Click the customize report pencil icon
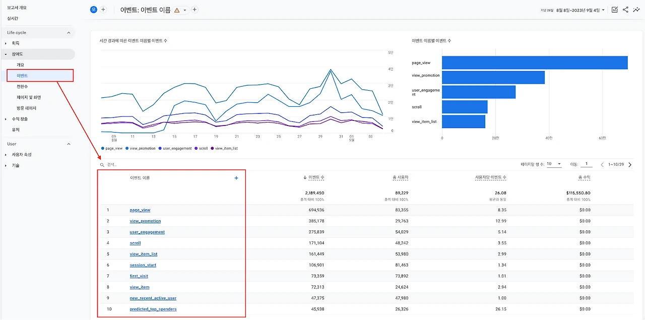 [x=615, y=10]
